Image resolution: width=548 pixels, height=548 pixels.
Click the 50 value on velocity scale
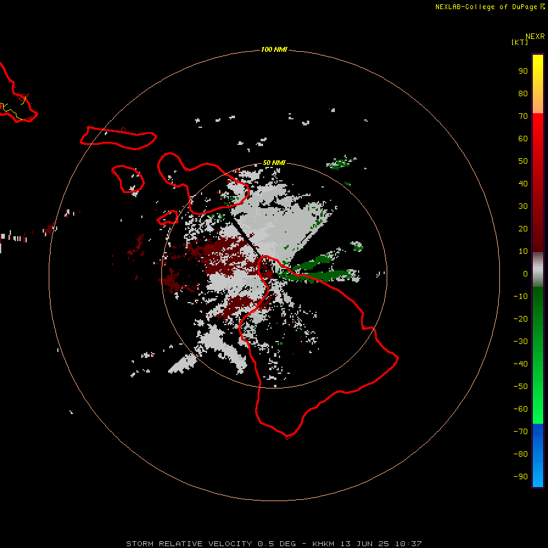523,161
